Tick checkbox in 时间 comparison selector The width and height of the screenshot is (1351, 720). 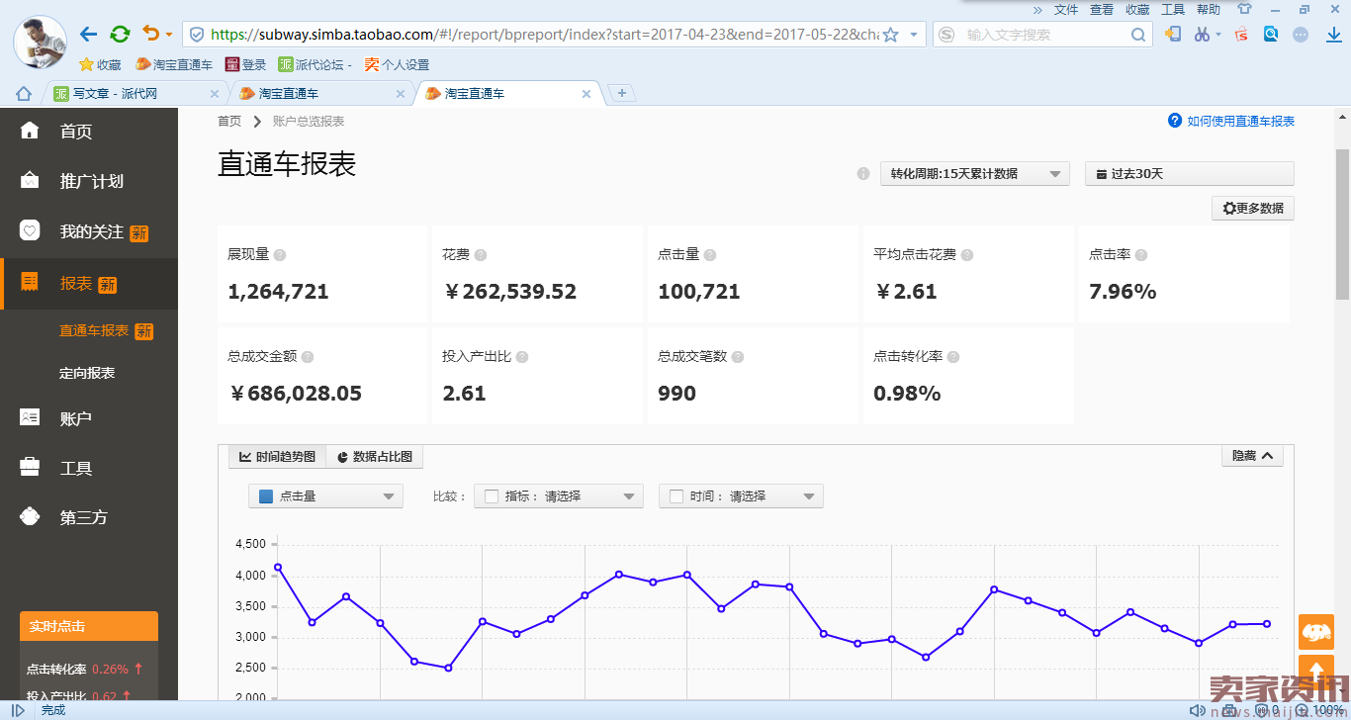click(x=676, y=496)
